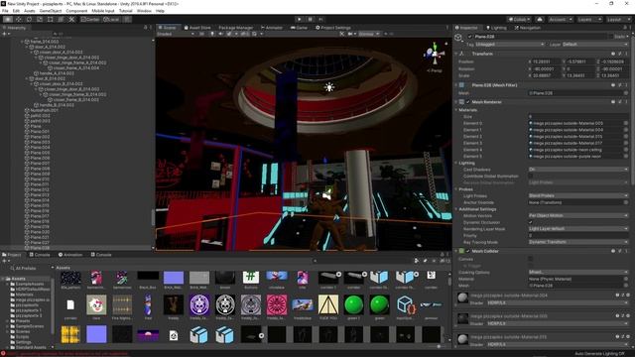Toggle Center pivot mode button
The height and width of the screenshot is (357, 635).
coord(90,19)
